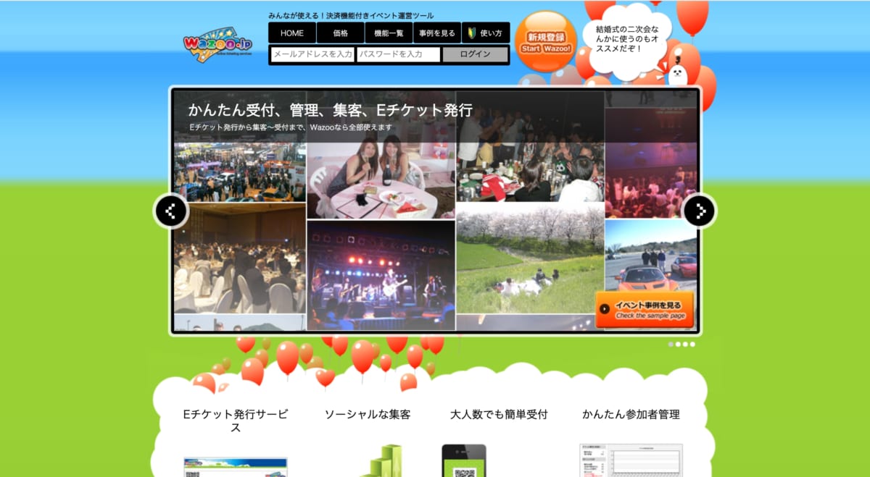Click the E-ticket service screenshot thumbnail

coord(236,466)
